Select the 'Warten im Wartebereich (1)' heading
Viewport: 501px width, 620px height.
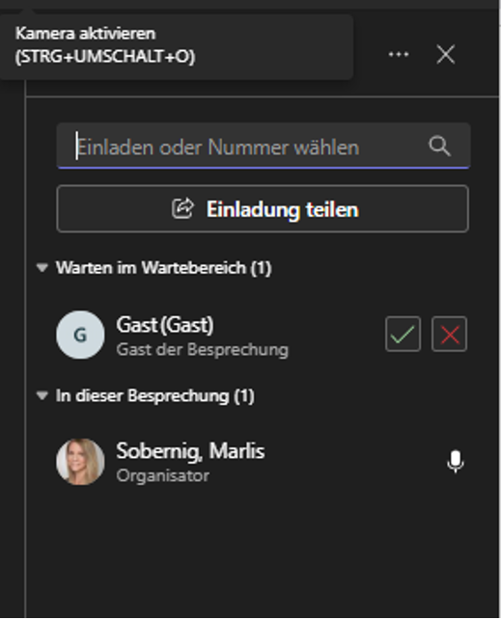point(163,268)
